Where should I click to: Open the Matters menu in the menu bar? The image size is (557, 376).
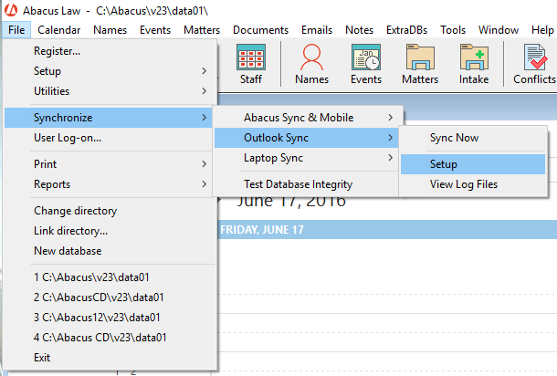click(202, 30)
